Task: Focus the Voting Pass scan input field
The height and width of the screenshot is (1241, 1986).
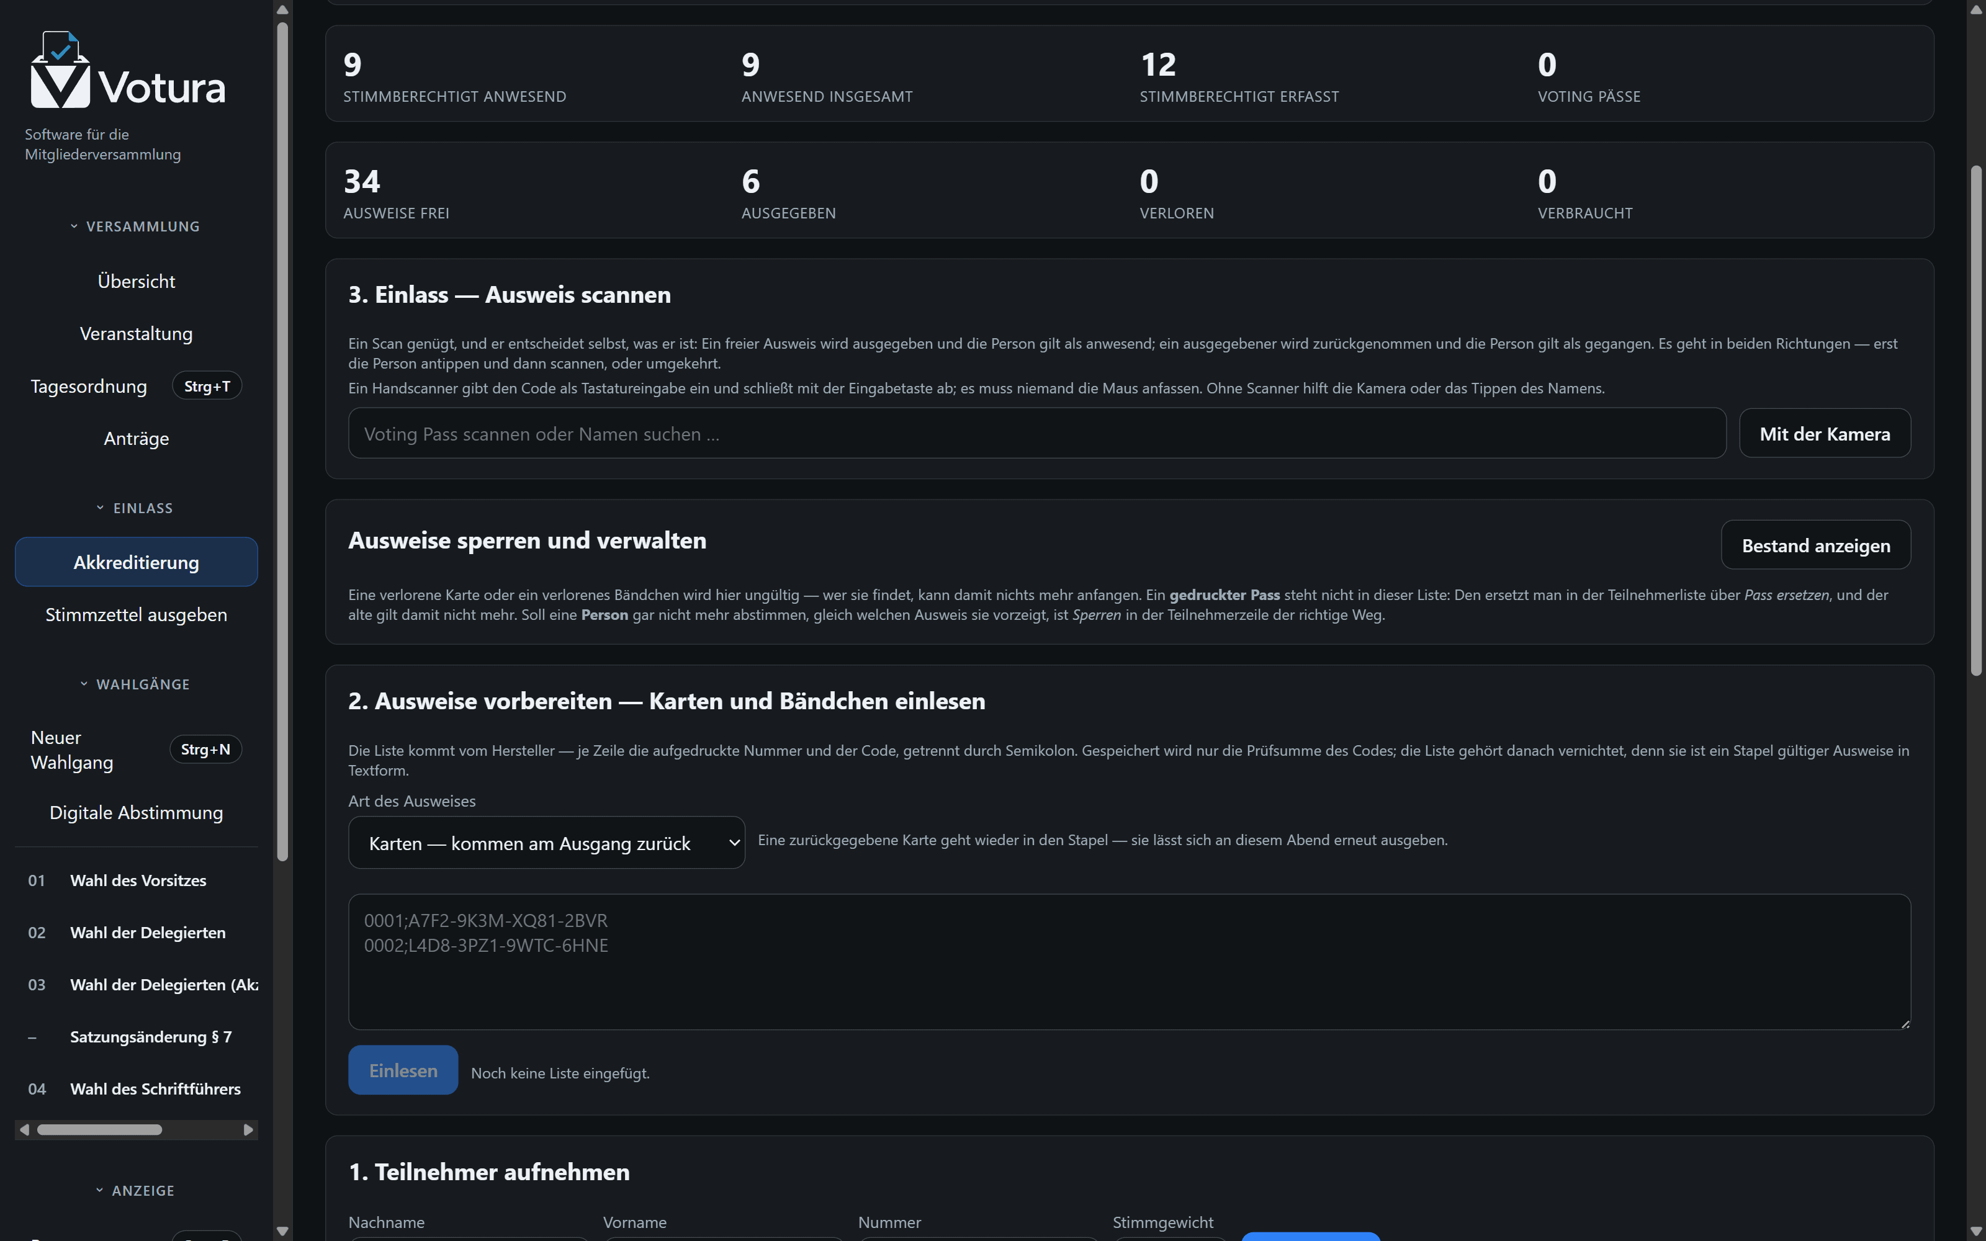Action: [x=1037, y=433]
